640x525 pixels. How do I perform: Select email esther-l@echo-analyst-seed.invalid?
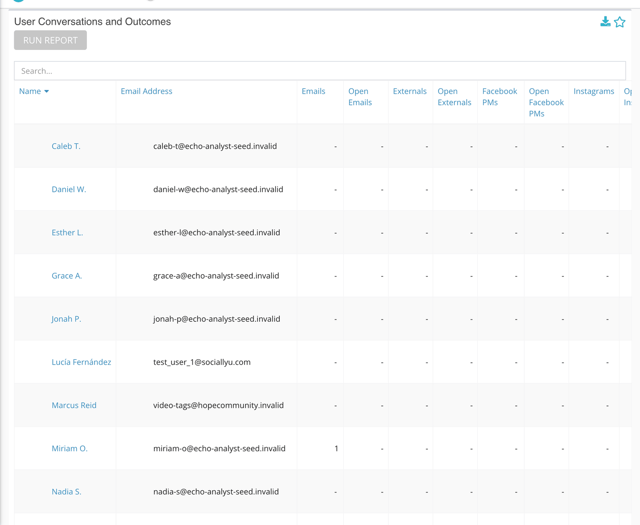217,233
